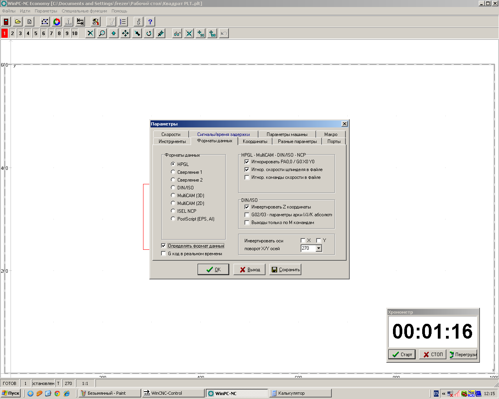Open the Порты tab

tap(334, 141)
